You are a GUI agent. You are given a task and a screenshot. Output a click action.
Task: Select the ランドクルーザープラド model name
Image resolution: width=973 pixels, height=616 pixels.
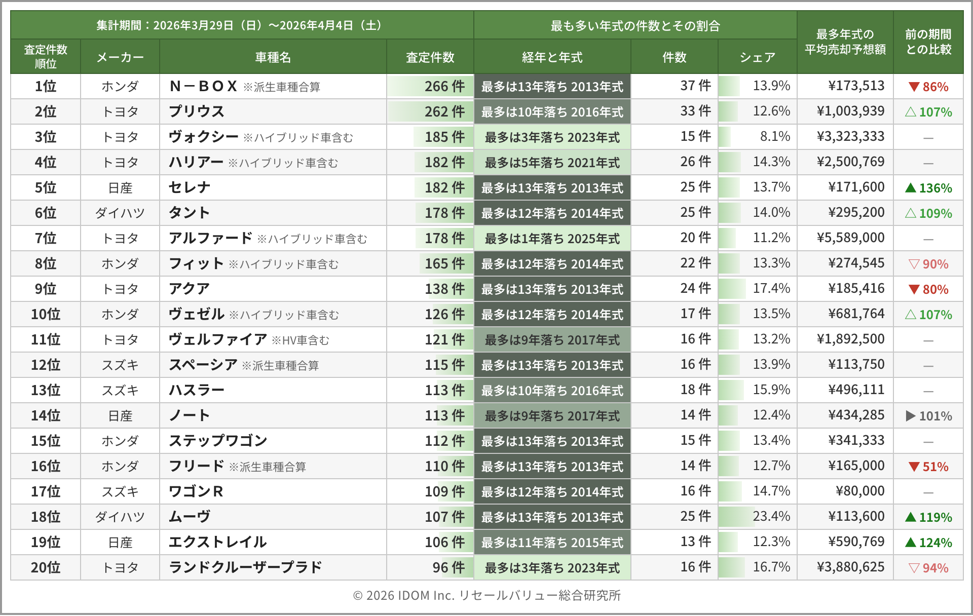pyautogui.click(x=245, y=567)
